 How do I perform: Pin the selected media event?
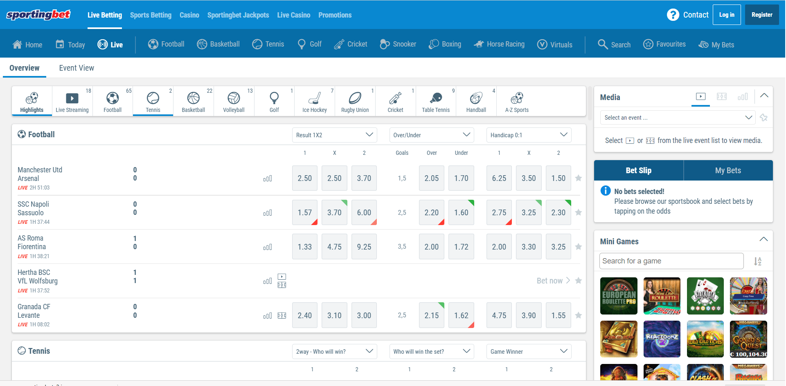pyautogui.click(x=763, y=118)
